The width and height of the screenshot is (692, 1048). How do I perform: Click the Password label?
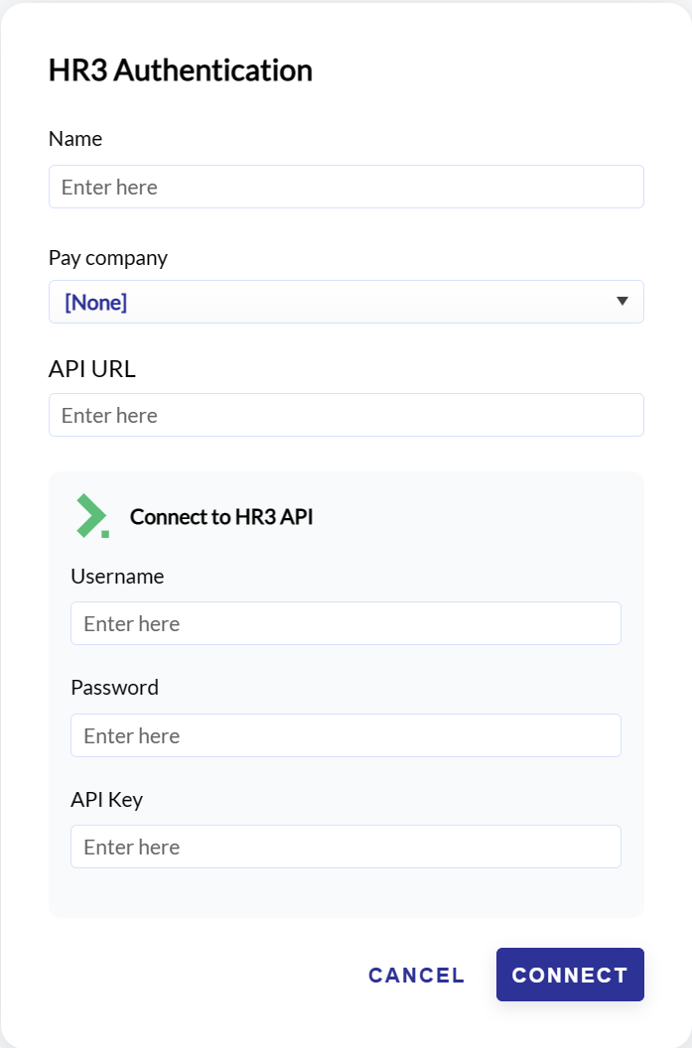point(115,688)
